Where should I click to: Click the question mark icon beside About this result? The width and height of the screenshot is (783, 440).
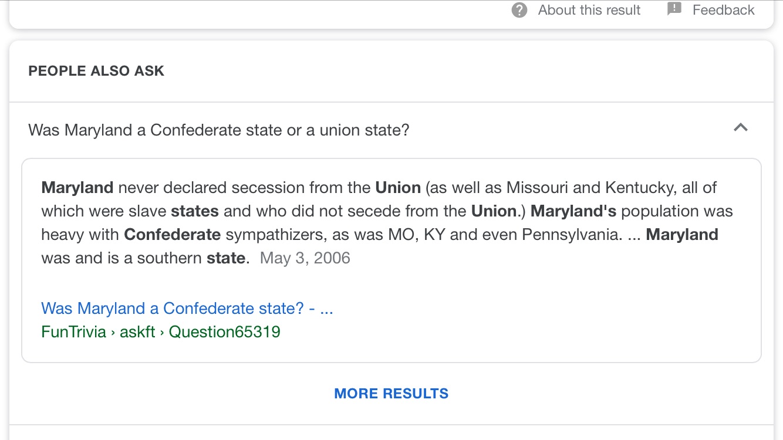tap(519, 10)
